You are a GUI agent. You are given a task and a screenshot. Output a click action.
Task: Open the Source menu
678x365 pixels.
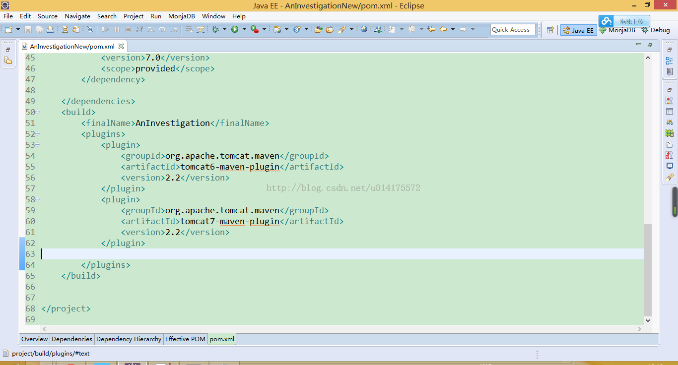[48, 16]
